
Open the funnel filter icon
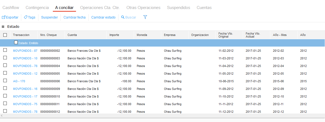(x=145, y=17)
